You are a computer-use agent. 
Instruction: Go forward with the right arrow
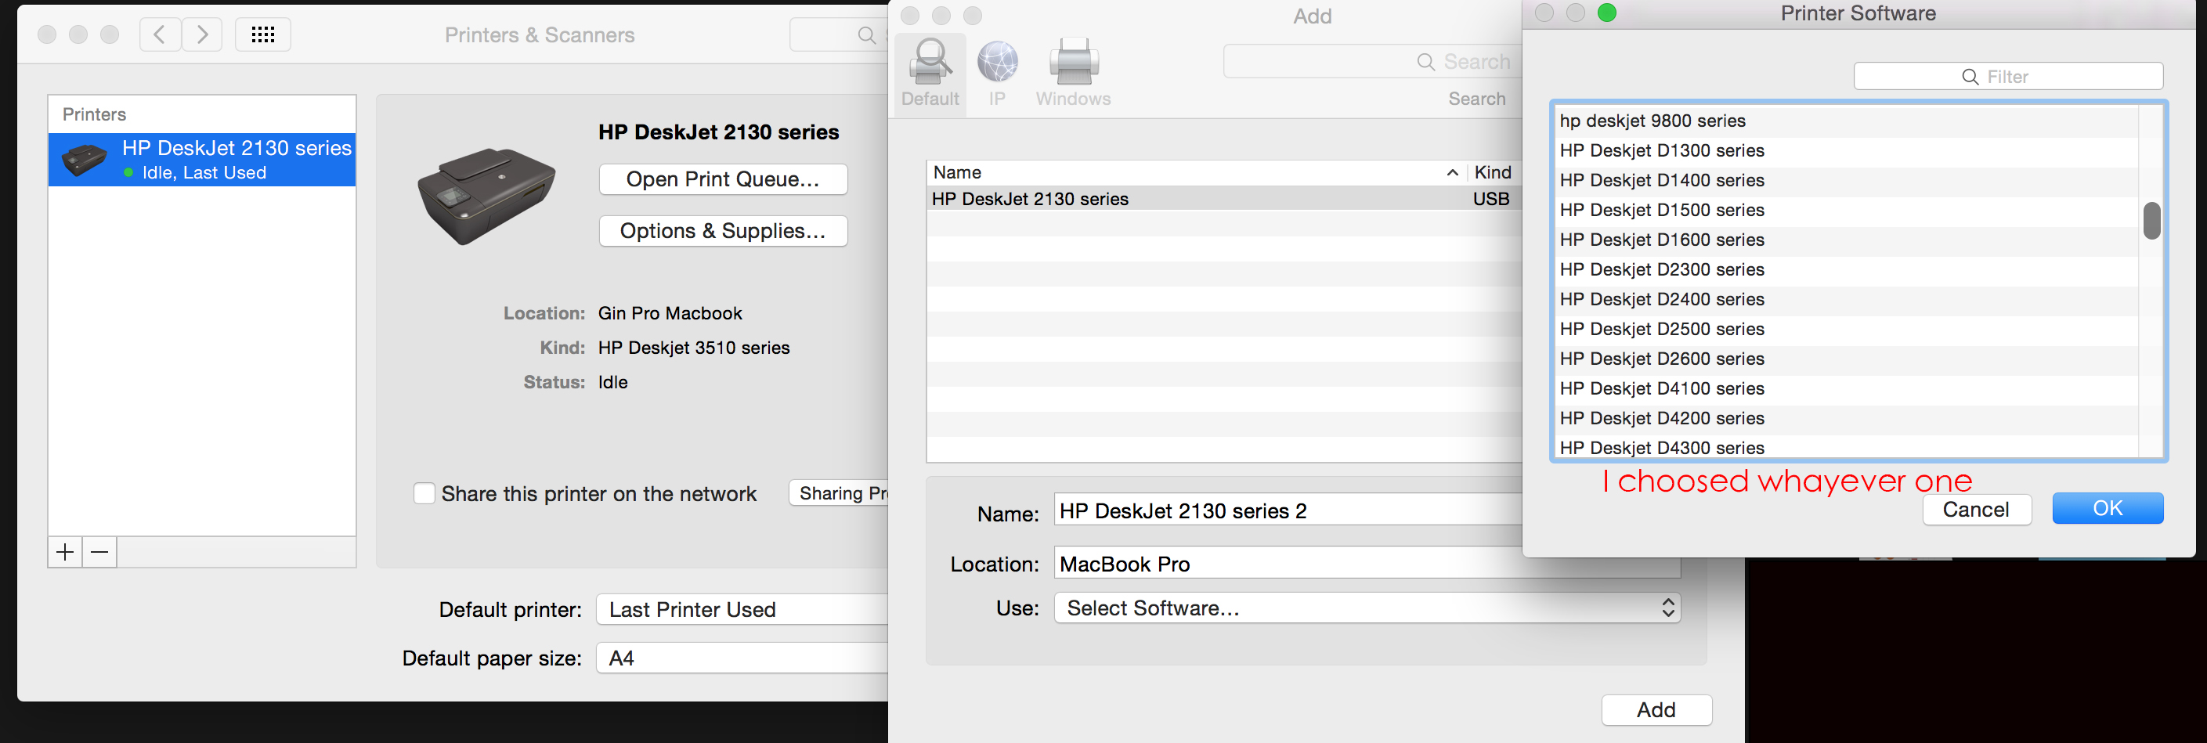point(202,35)
